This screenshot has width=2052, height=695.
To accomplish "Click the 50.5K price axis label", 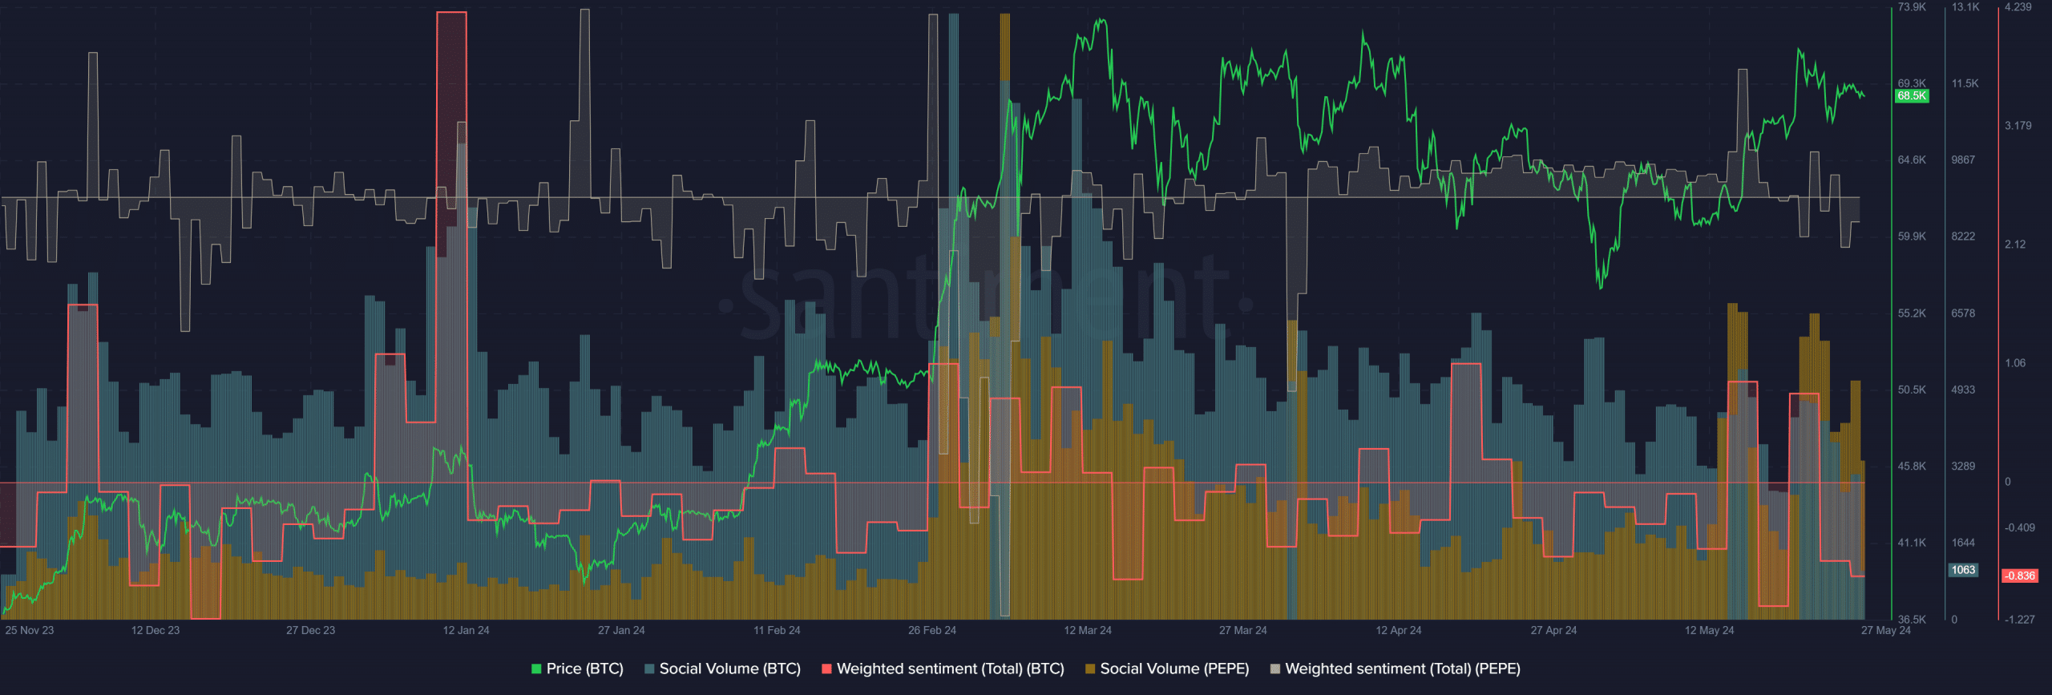I will click(1912, 390).
